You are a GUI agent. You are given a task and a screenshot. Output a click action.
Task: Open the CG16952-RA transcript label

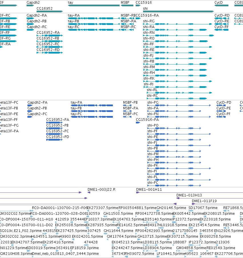(48, 32)
